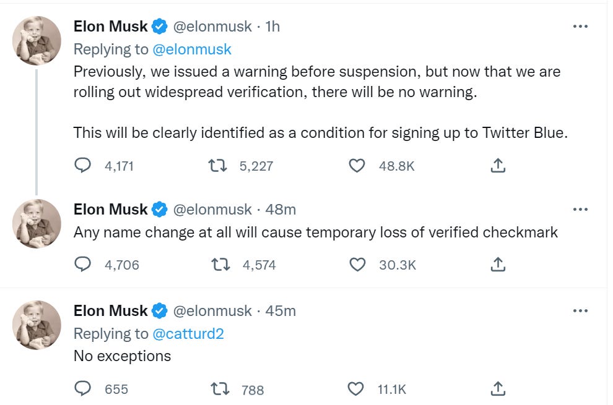This screenshot has width=613, height=405.
Task: Open more options on the 45m tweet
Action: tap(580, 310)
